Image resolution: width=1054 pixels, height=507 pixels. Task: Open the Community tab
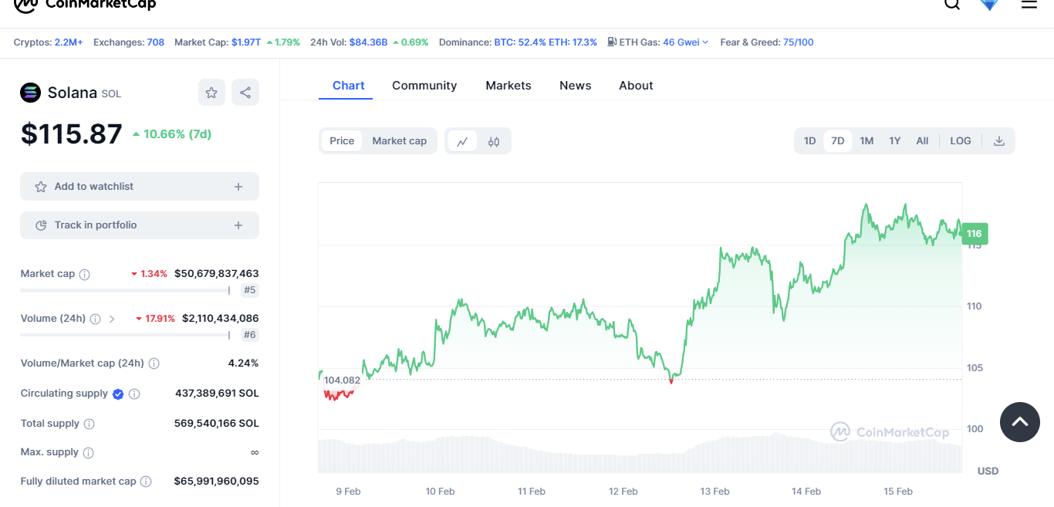pyautogui.click(x=424, y=86)
